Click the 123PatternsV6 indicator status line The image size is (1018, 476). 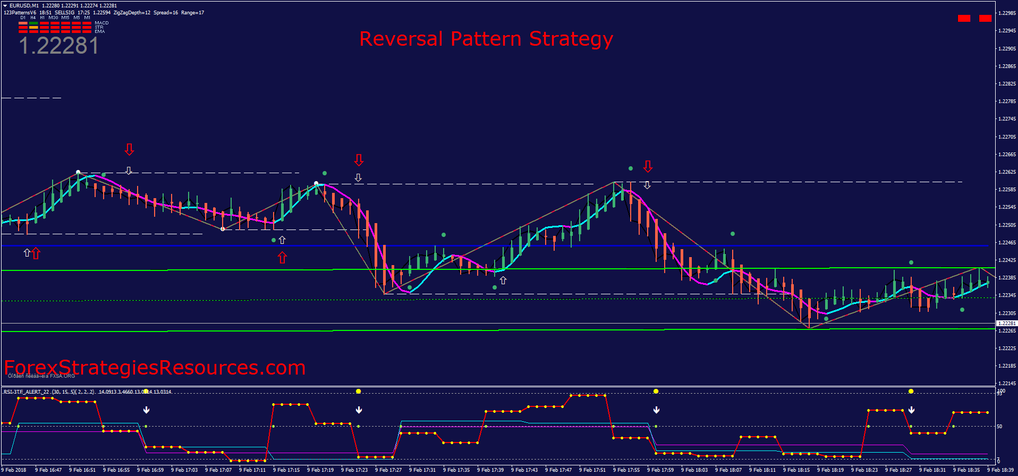(104, 13)
